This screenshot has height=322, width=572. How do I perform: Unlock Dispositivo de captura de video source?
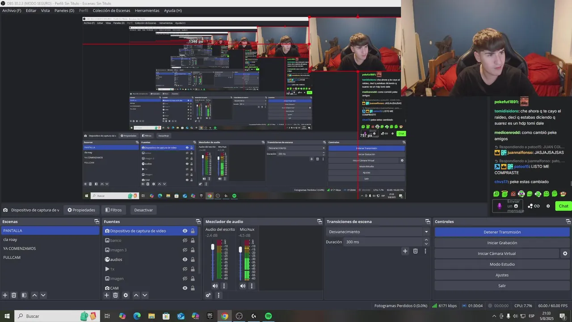pos(193,231)
